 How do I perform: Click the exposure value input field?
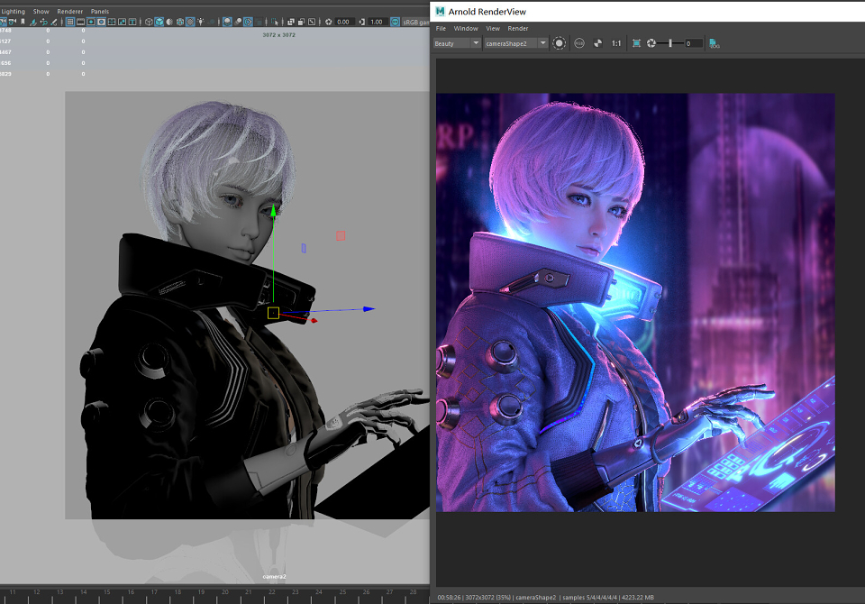point(694,43)
